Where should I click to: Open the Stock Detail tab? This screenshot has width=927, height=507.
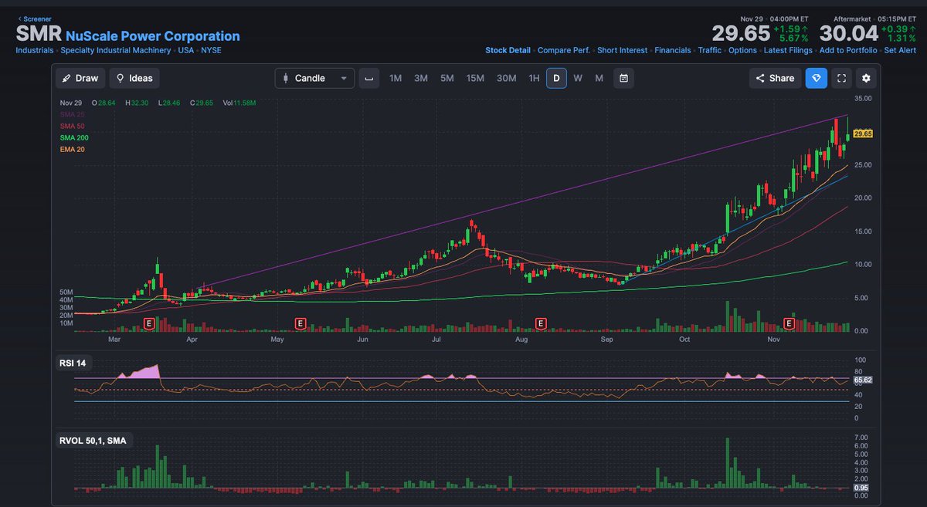click(x=508, y=50)
